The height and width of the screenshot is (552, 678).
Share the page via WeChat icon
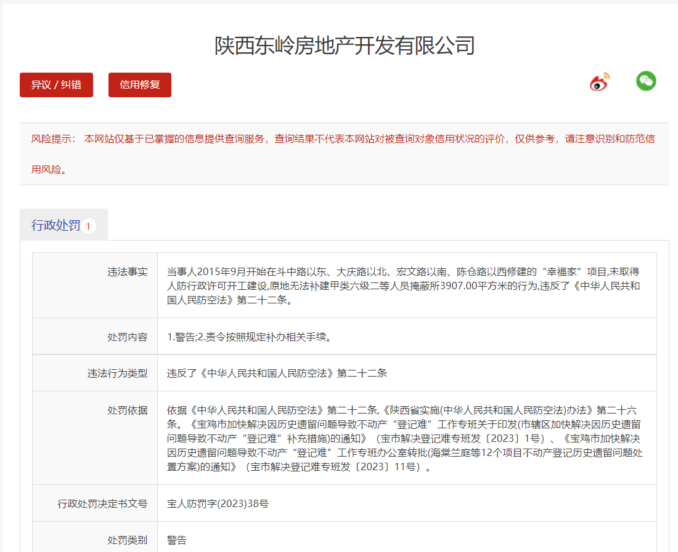coord(646,81)
